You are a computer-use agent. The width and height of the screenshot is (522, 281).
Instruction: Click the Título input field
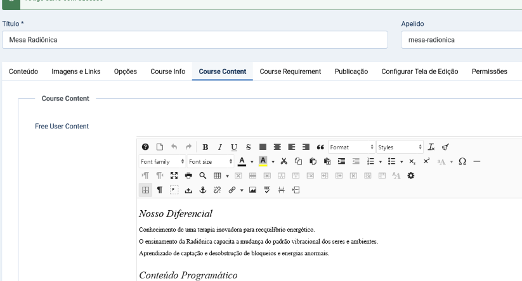click(193, 39)
